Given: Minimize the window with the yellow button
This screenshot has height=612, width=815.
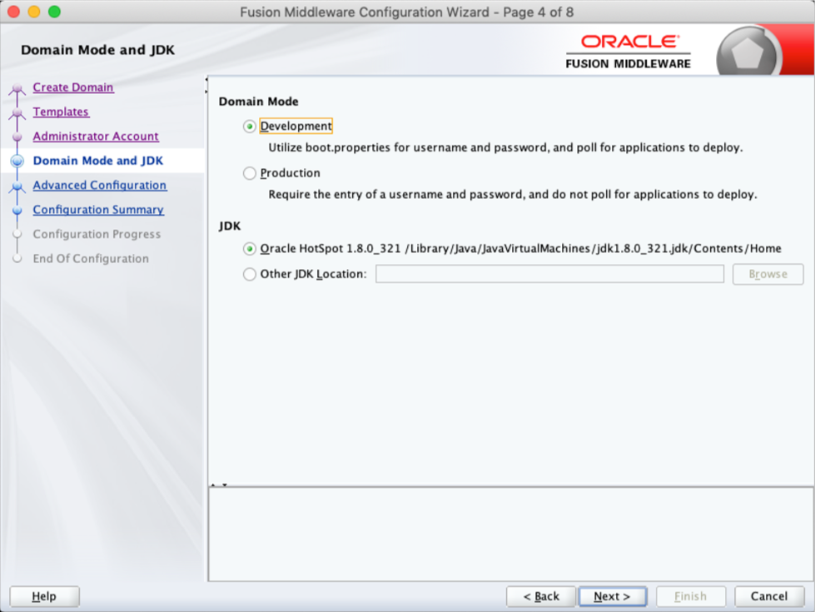Looking at the screenshot, I should coord(34,12).
